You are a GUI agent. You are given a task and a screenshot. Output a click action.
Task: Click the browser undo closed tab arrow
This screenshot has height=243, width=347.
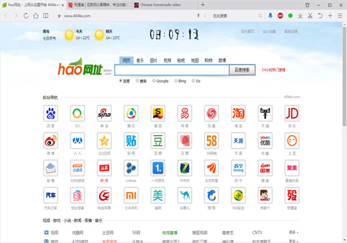click(320, 16)
